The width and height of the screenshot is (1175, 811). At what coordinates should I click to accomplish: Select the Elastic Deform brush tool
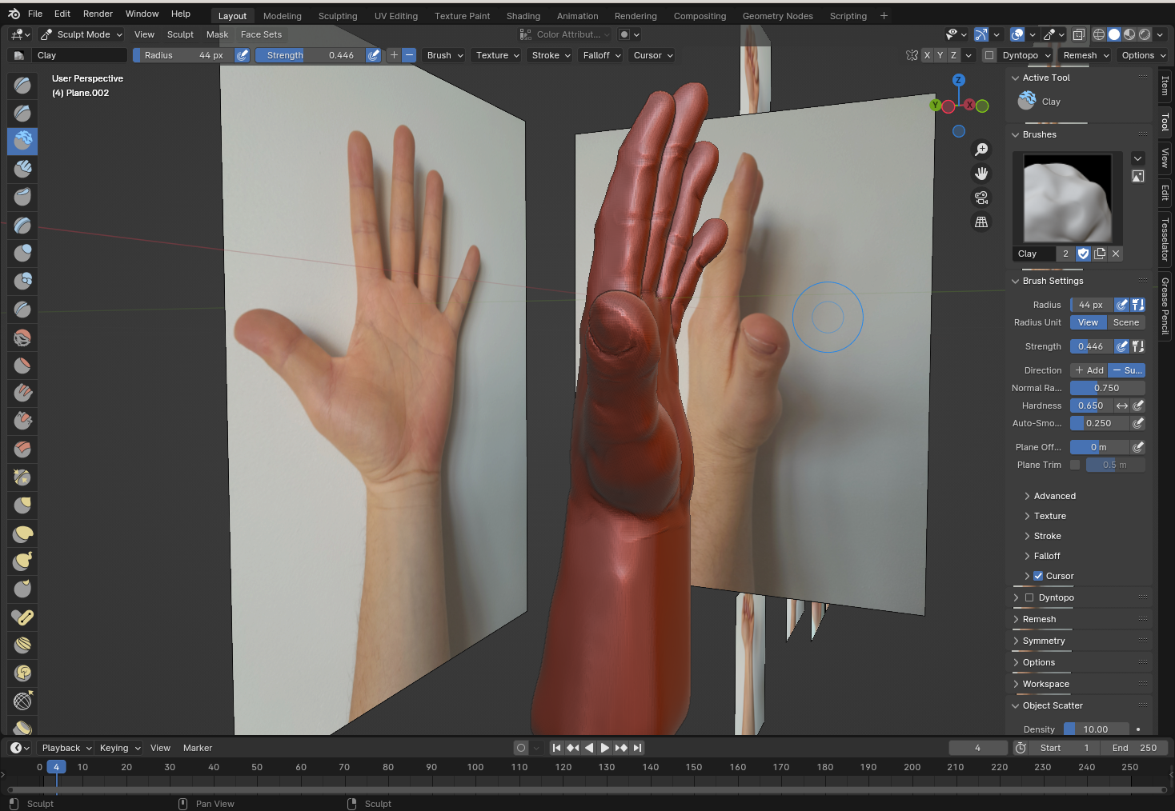click(22, 533)
